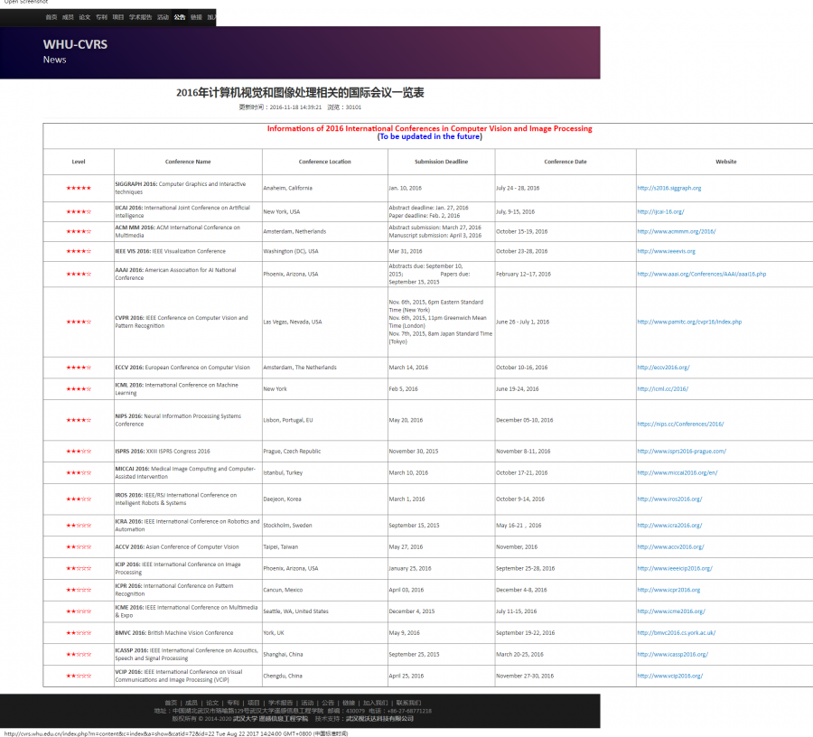Viewport: 813px width, 737px height.
Task: Click the star rating in the SIGGRAPH 2016 row
Action: pos(79,188)
